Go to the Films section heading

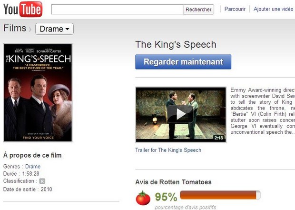(x=15, y=29)
